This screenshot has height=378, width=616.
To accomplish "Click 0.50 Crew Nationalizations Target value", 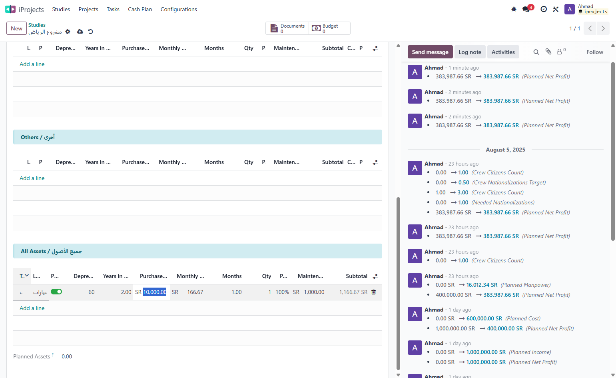I will [464, 182].
